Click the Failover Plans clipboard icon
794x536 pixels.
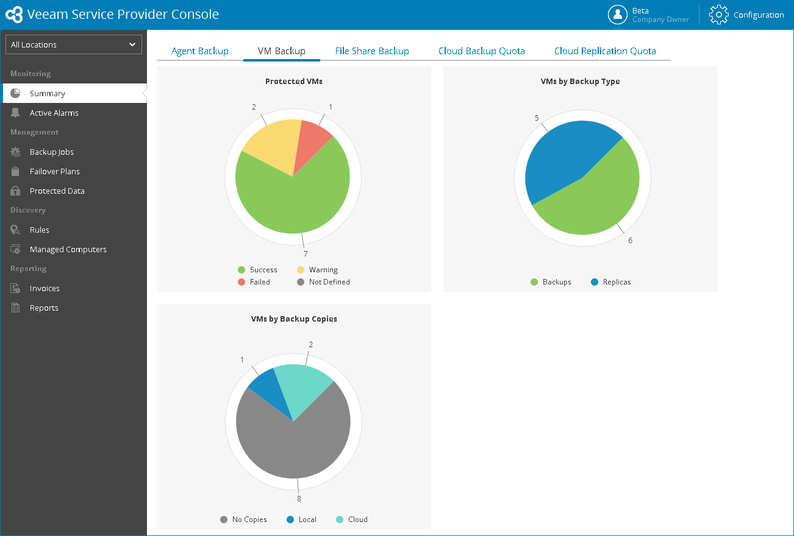(16, 171)
